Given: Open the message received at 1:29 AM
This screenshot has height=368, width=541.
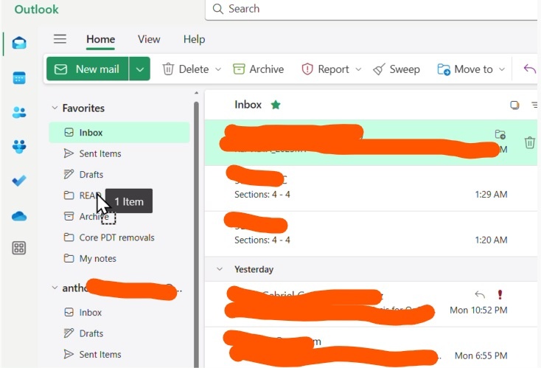Looking at the screenshot, I should (x=371, y=189).
